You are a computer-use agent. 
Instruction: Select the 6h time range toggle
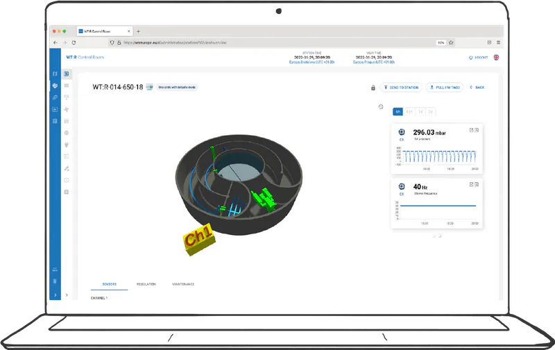398,112
